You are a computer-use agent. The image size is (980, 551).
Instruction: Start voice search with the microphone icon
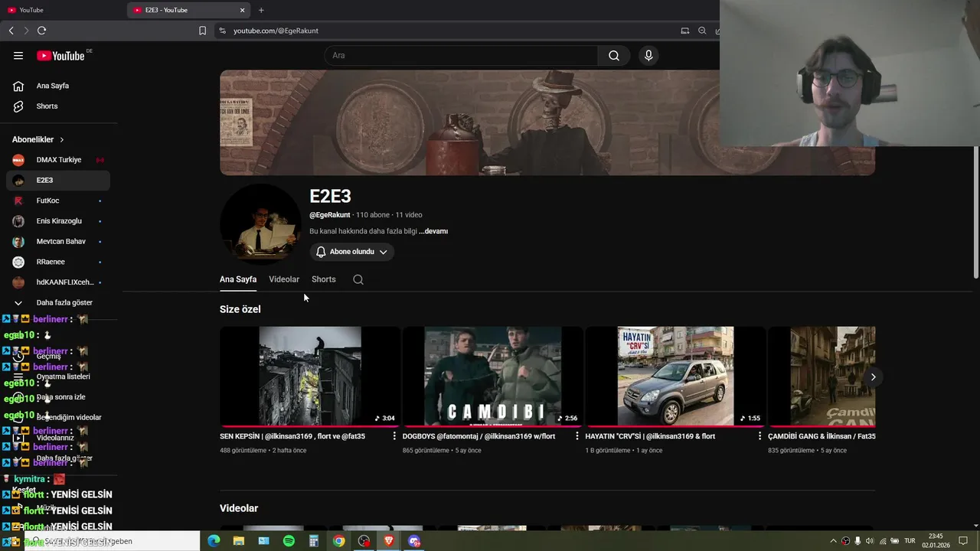click(648, 55)
